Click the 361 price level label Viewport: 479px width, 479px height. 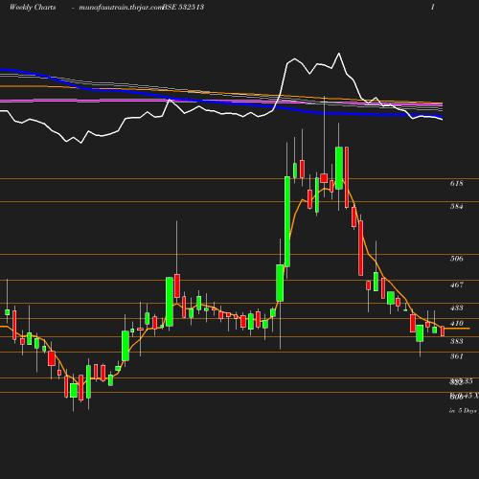pyautogui.click(x=456, y=356)
